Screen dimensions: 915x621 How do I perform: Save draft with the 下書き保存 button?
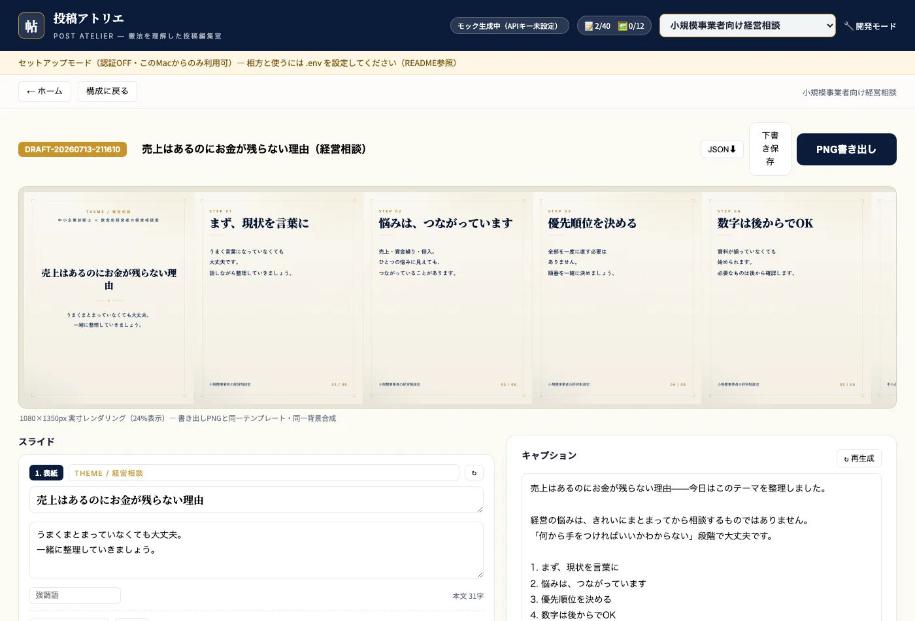coord(770,149)
